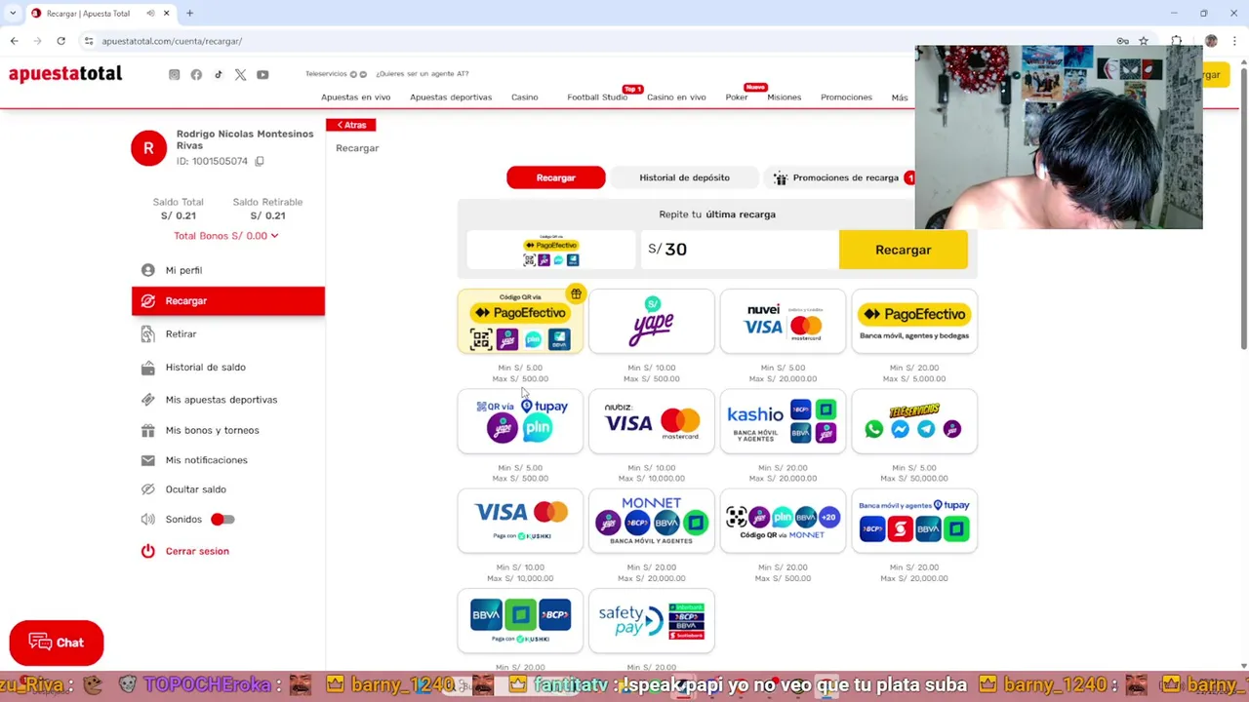Select Recargar in the sidebar
The width and height of the screenshot is (1249, 702).
click(x=228, y=301)
